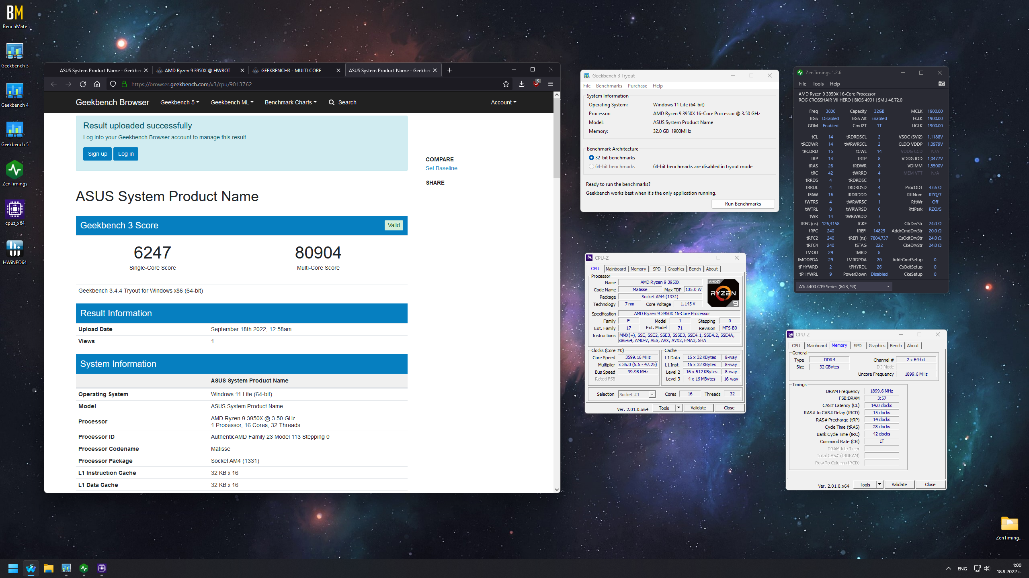Screen dimensions: 1029x578
Task: Show hidden system tray icons
Action: (x=949, y=568)
